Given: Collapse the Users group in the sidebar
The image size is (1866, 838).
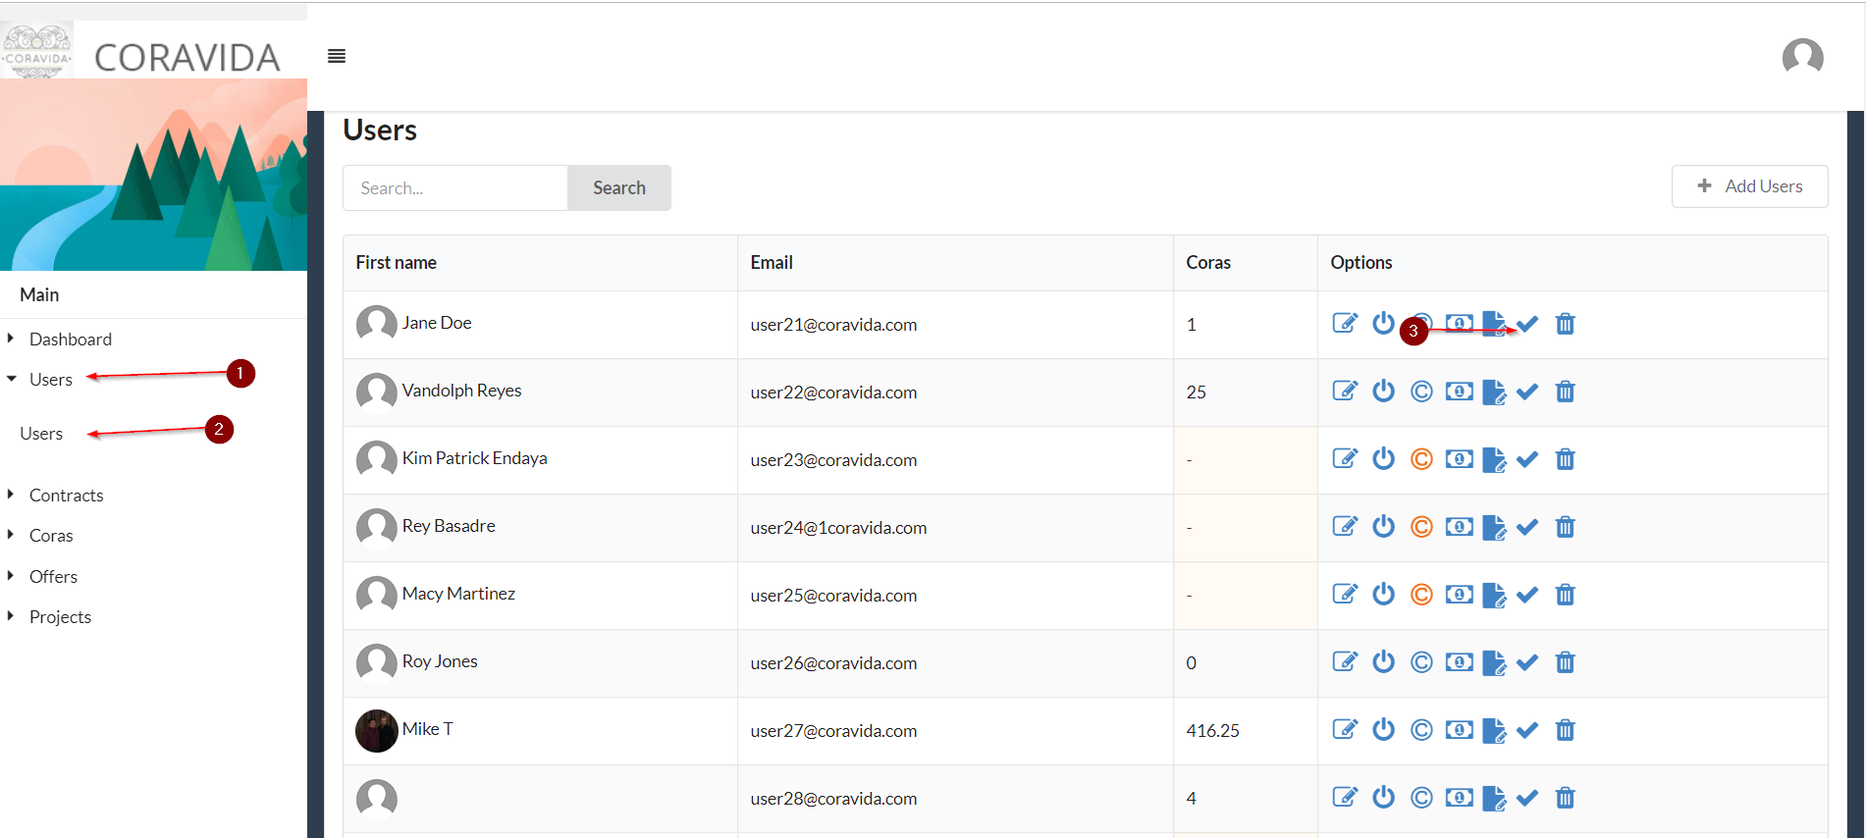Looking at the screenshot, I should [x=50, y=380].
